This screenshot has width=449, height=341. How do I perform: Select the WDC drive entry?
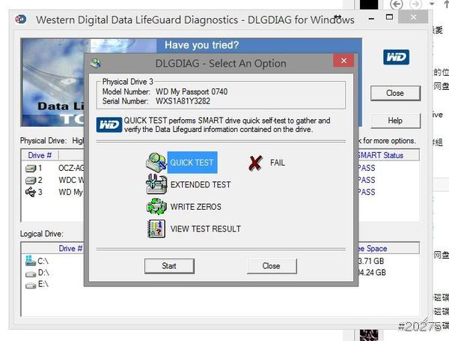(x=71, y=180)
